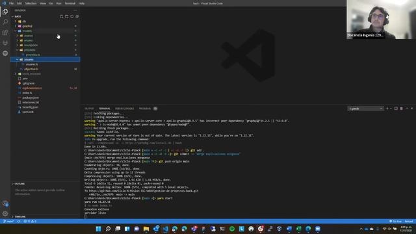Open proyecto.ts file
The height and width of the screenshot is (234, 416).
(x=45, y=55)
